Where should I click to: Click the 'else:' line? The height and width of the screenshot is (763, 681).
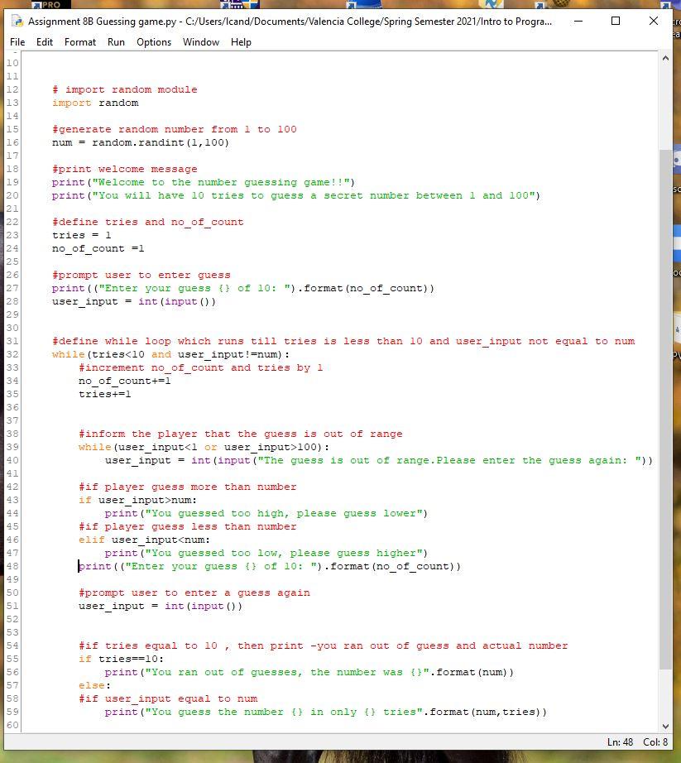coord(95,685)
